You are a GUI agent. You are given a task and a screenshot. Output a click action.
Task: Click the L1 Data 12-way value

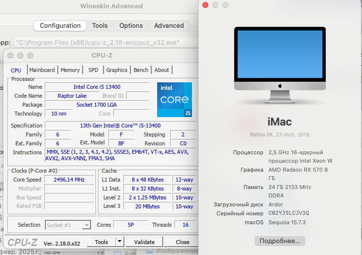coord(184,180)
